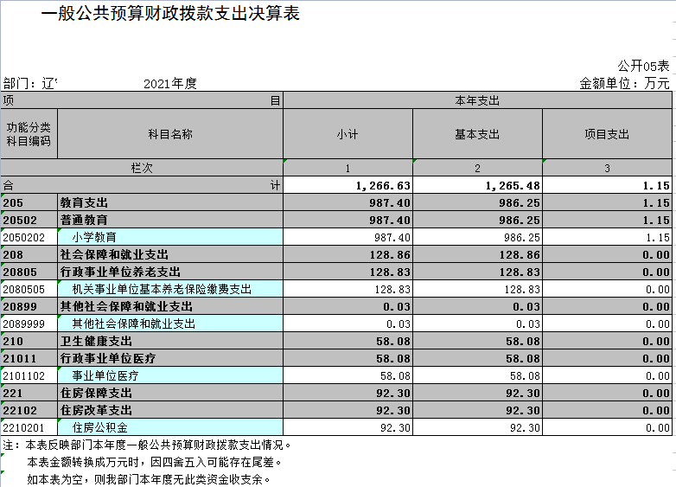The height and width of the screenshot is (487, 676).
Task: Click the note 如本表为空 line
Action: point(150,479)
